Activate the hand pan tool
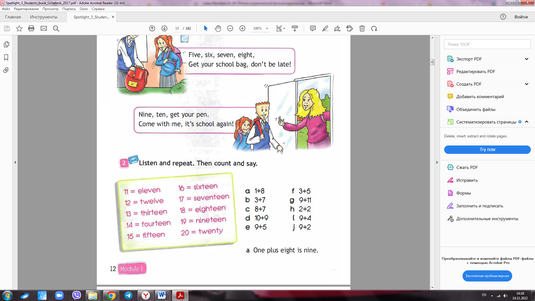Image resolution: width=535 pixels, height=301 pixels. [x=218, y=28]
